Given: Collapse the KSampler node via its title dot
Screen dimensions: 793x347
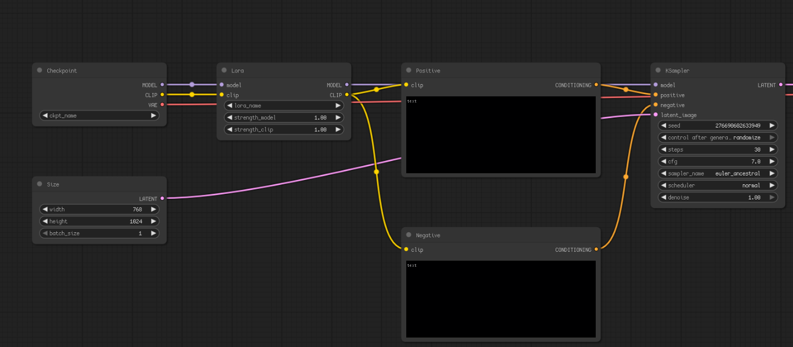Looking at the screenshot, I should 658,70.
